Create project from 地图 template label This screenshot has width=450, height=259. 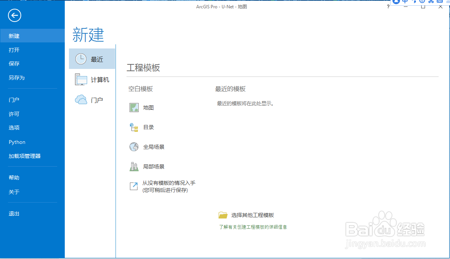pyautogui.click(x=148, y=108)
